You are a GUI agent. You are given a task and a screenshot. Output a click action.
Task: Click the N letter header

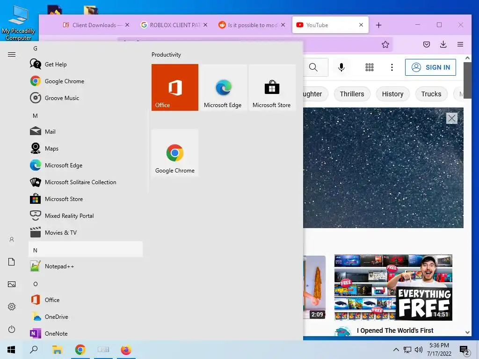tap(86, 251)
